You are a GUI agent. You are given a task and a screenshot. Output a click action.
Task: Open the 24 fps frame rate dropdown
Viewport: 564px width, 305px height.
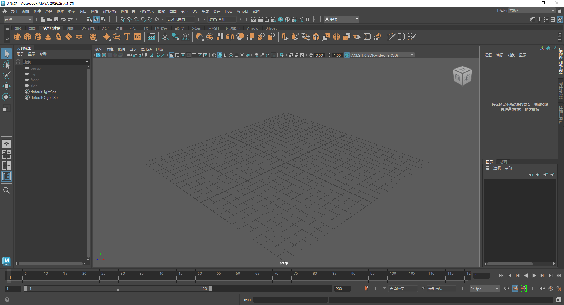tap(484, 289)
